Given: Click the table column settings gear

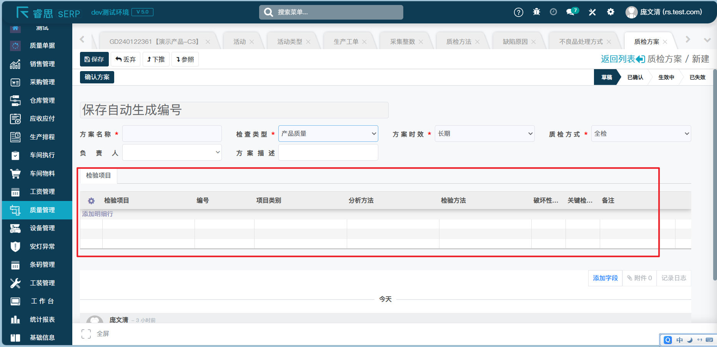Looking at the screenshot, I should [91, 201].
